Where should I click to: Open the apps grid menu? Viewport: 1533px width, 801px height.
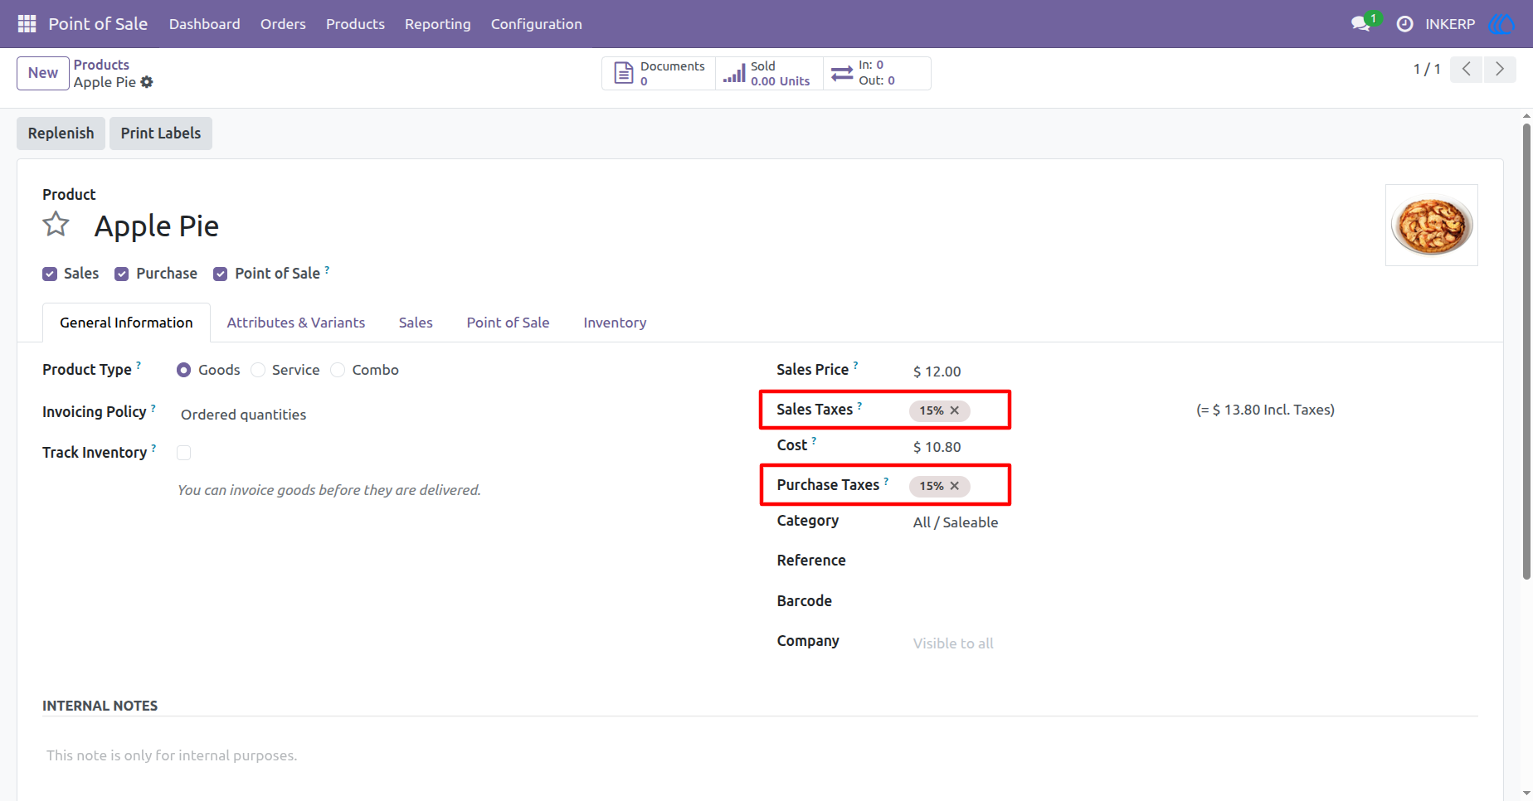pos(27,24)
